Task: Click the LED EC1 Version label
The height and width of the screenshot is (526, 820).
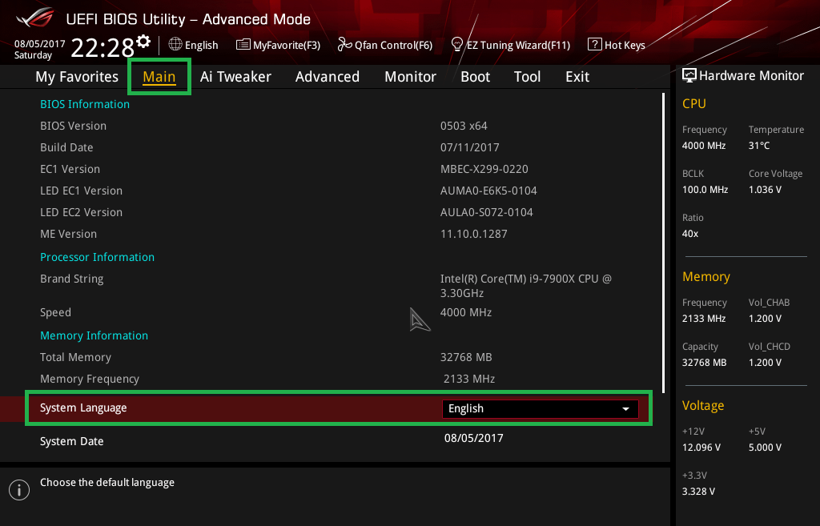Action: tap(81, 191)
